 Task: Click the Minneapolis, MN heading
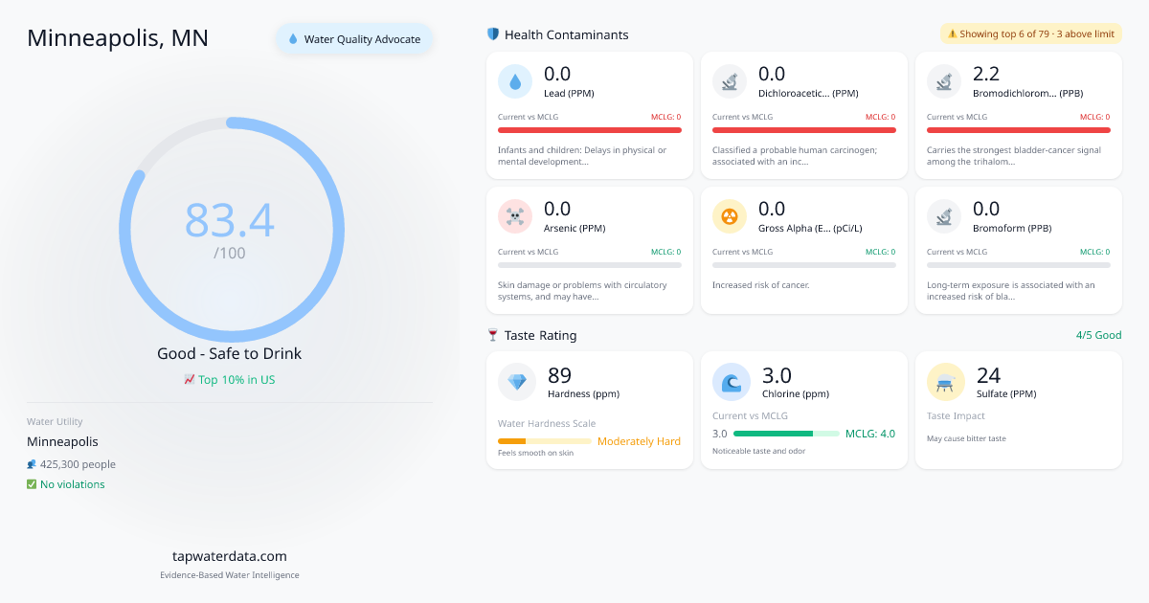(118, 37)
